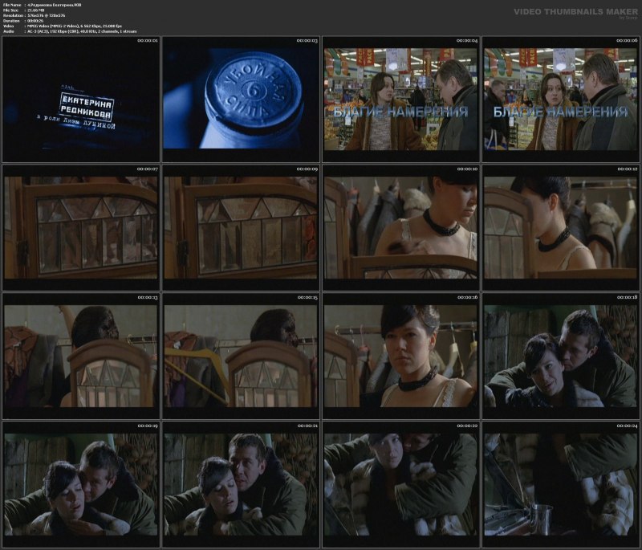Open the frame with woman at 00:00:10
This screenshot has height=550, width=642.
(400, 226)
